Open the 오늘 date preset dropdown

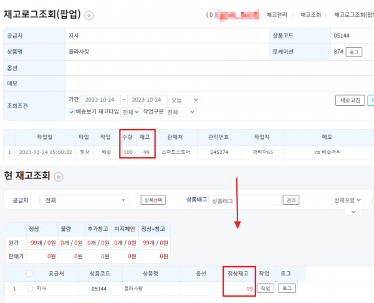[185, 100]
